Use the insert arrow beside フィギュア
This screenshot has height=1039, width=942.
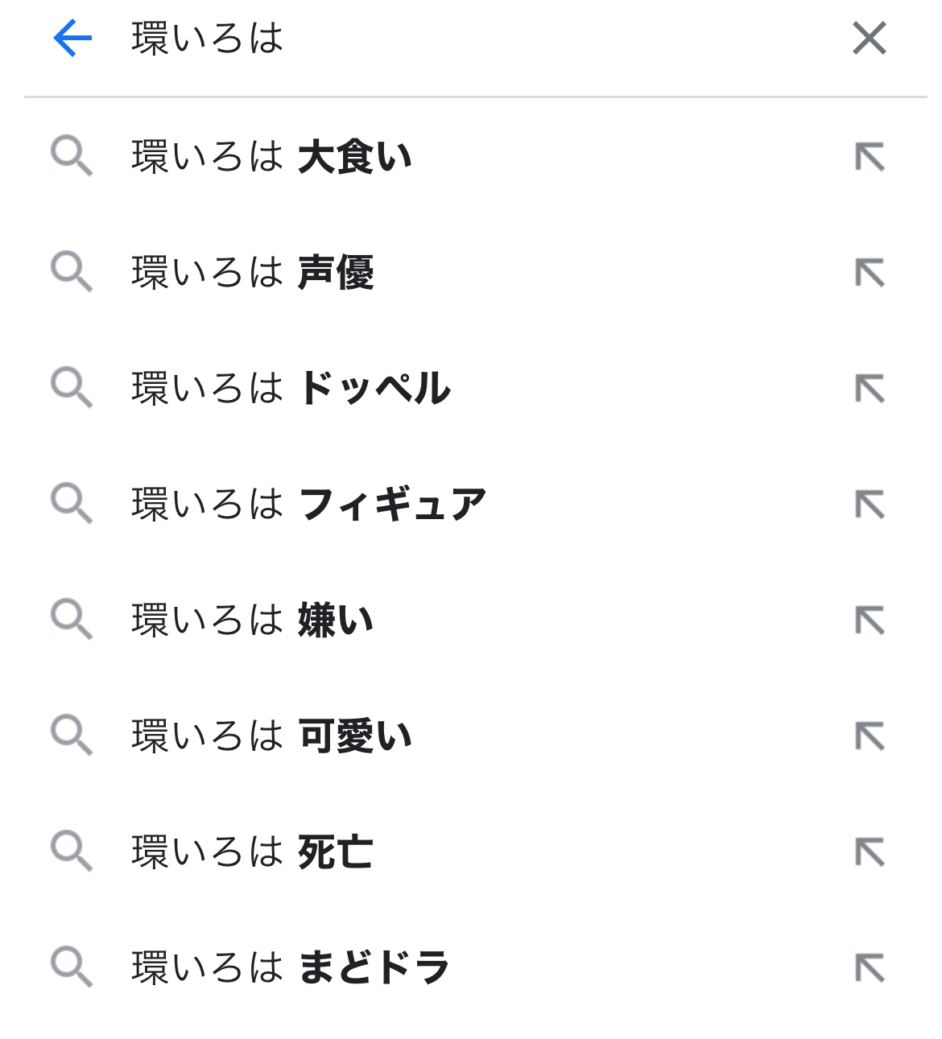(x=870, y=505)
